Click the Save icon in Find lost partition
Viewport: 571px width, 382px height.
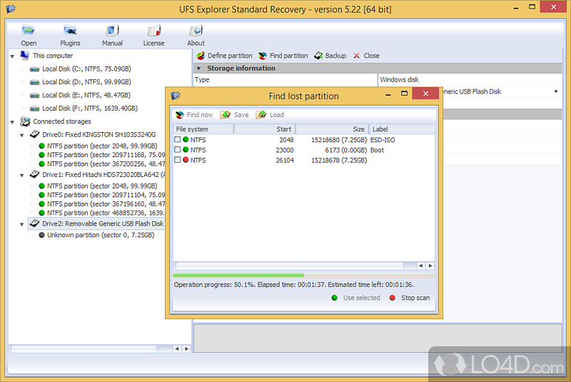[225, 115]
